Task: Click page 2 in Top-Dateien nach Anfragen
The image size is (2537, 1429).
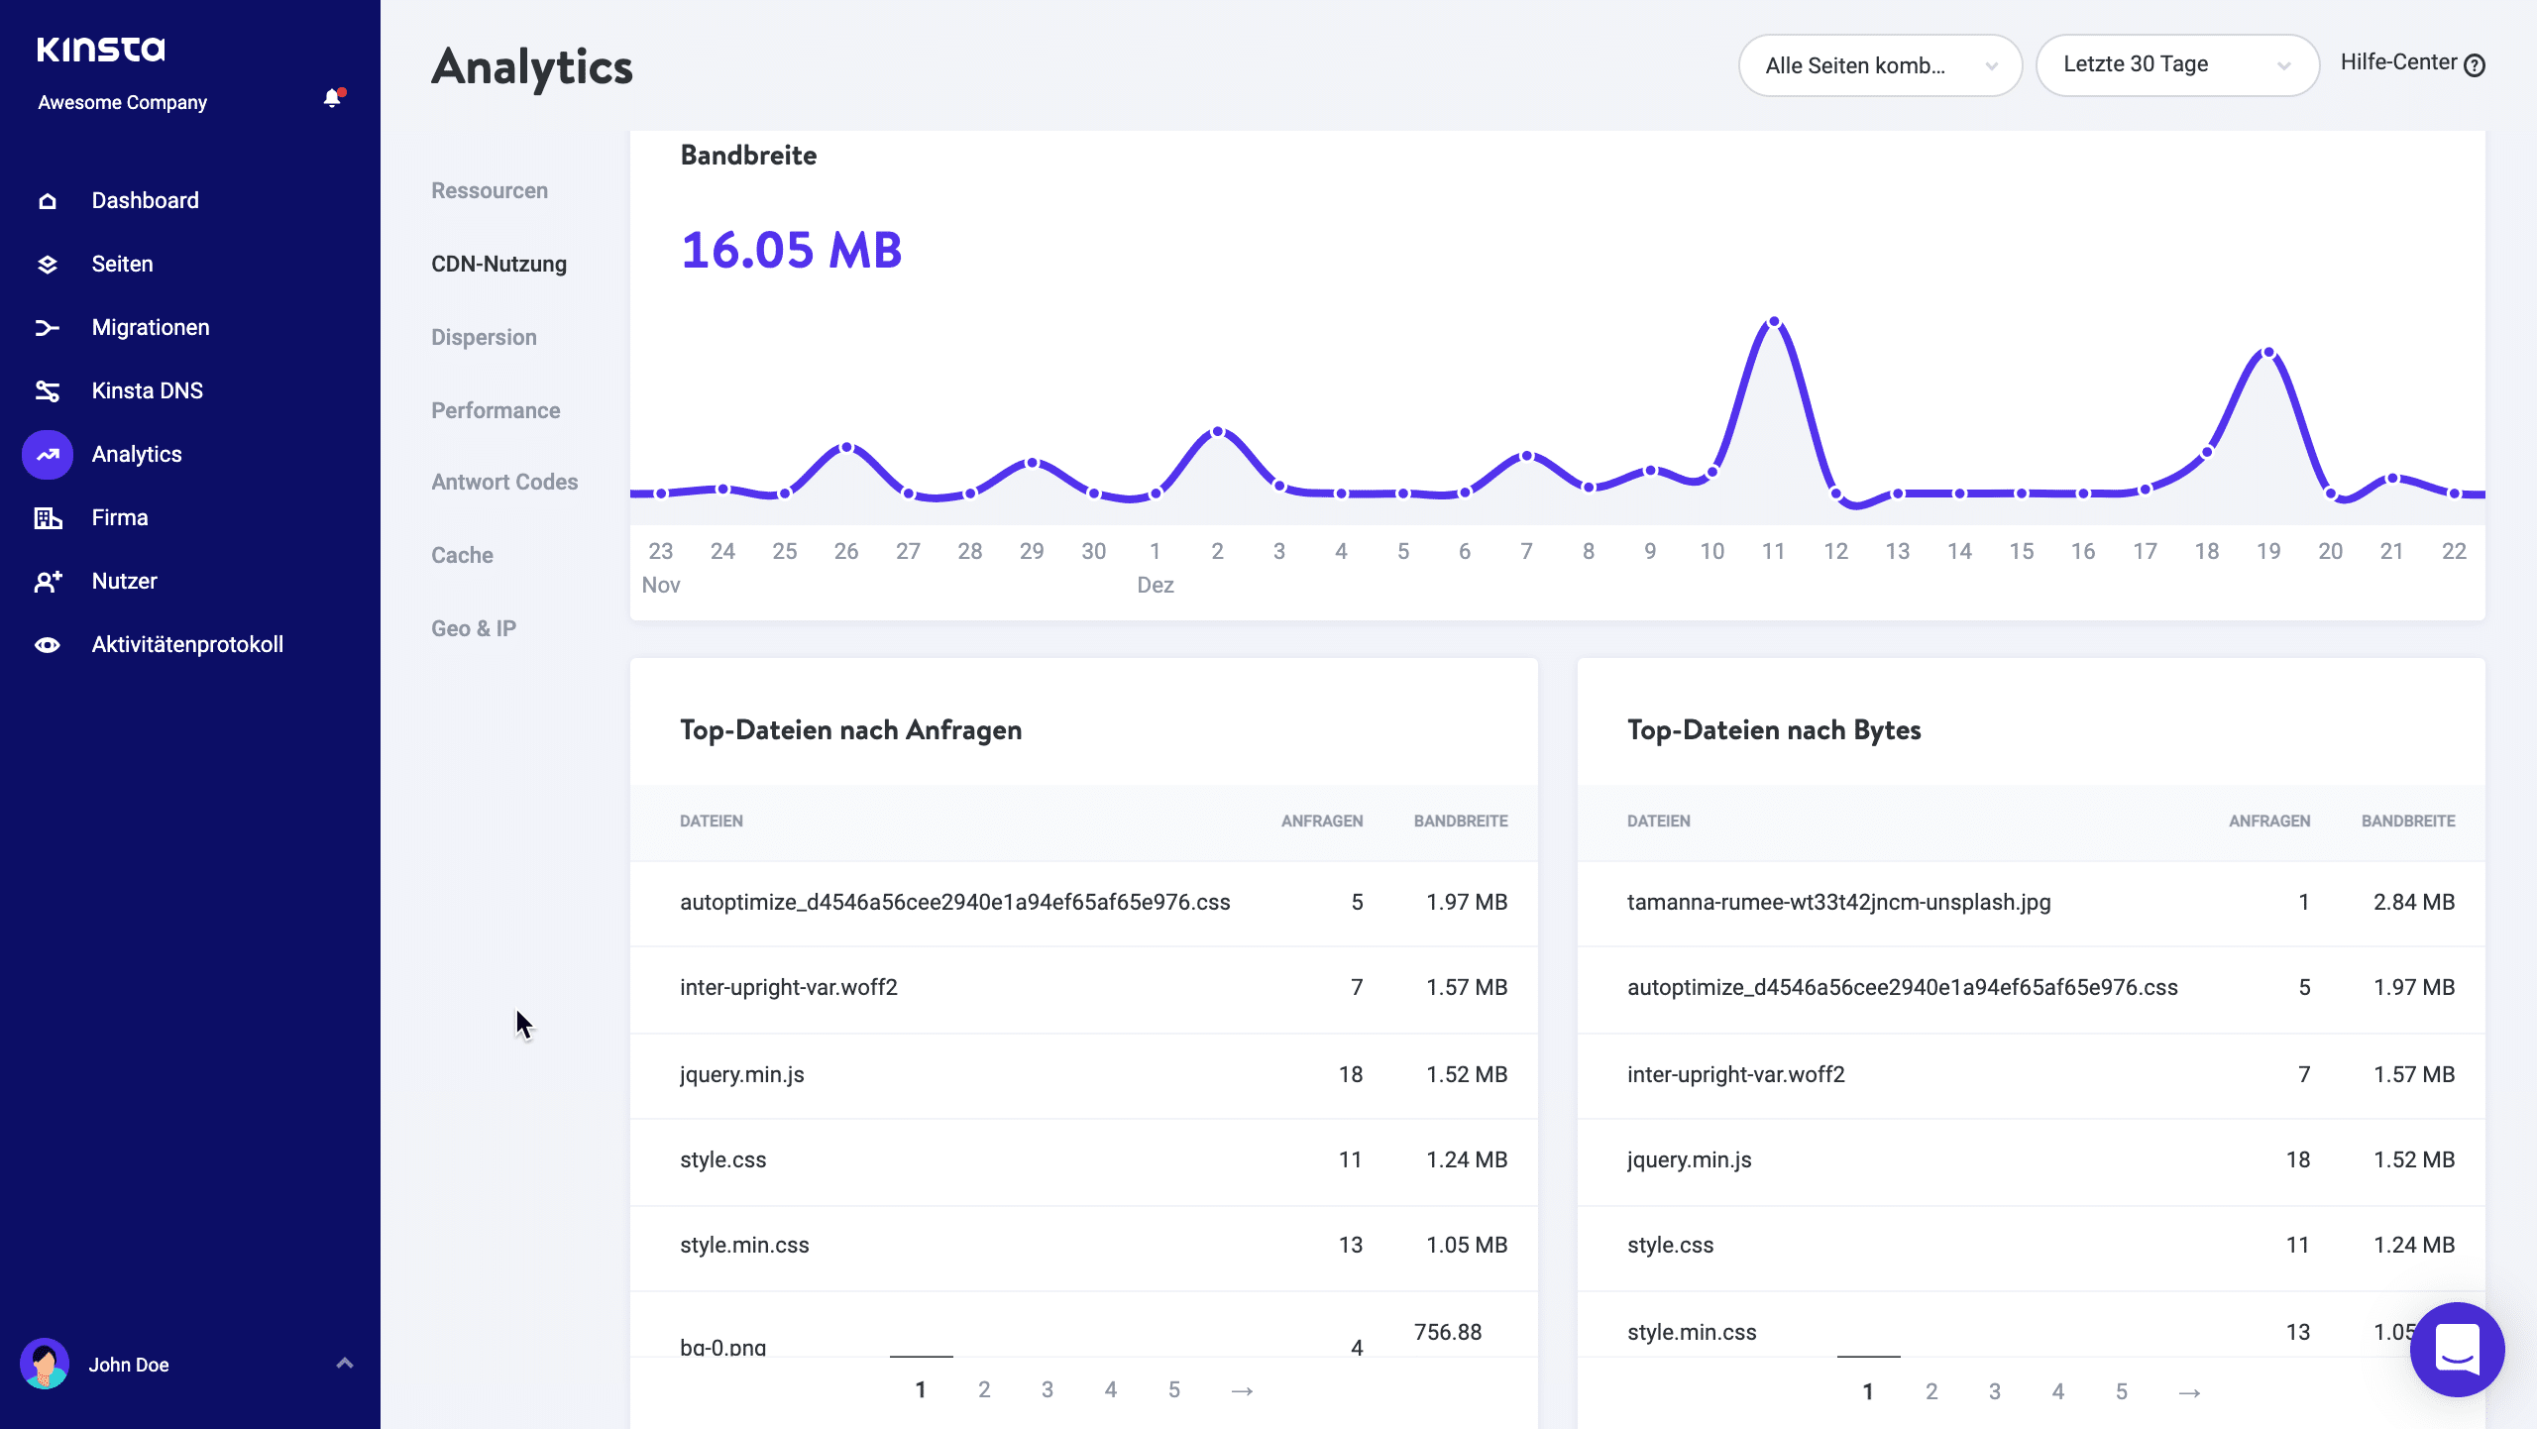Action: coord(983,1389)
